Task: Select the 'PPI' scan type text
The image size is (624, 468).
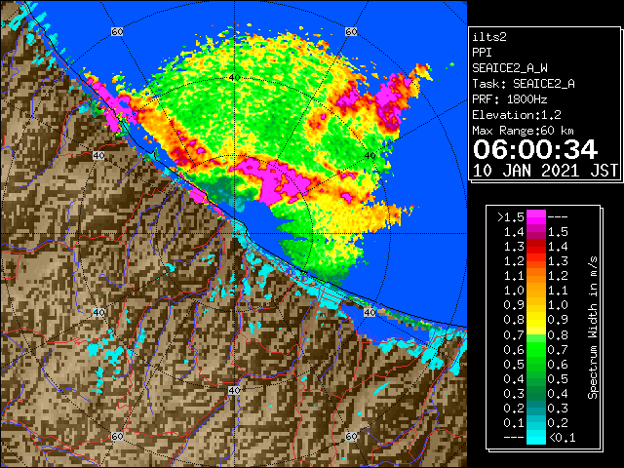Action: tap(482, 53)
